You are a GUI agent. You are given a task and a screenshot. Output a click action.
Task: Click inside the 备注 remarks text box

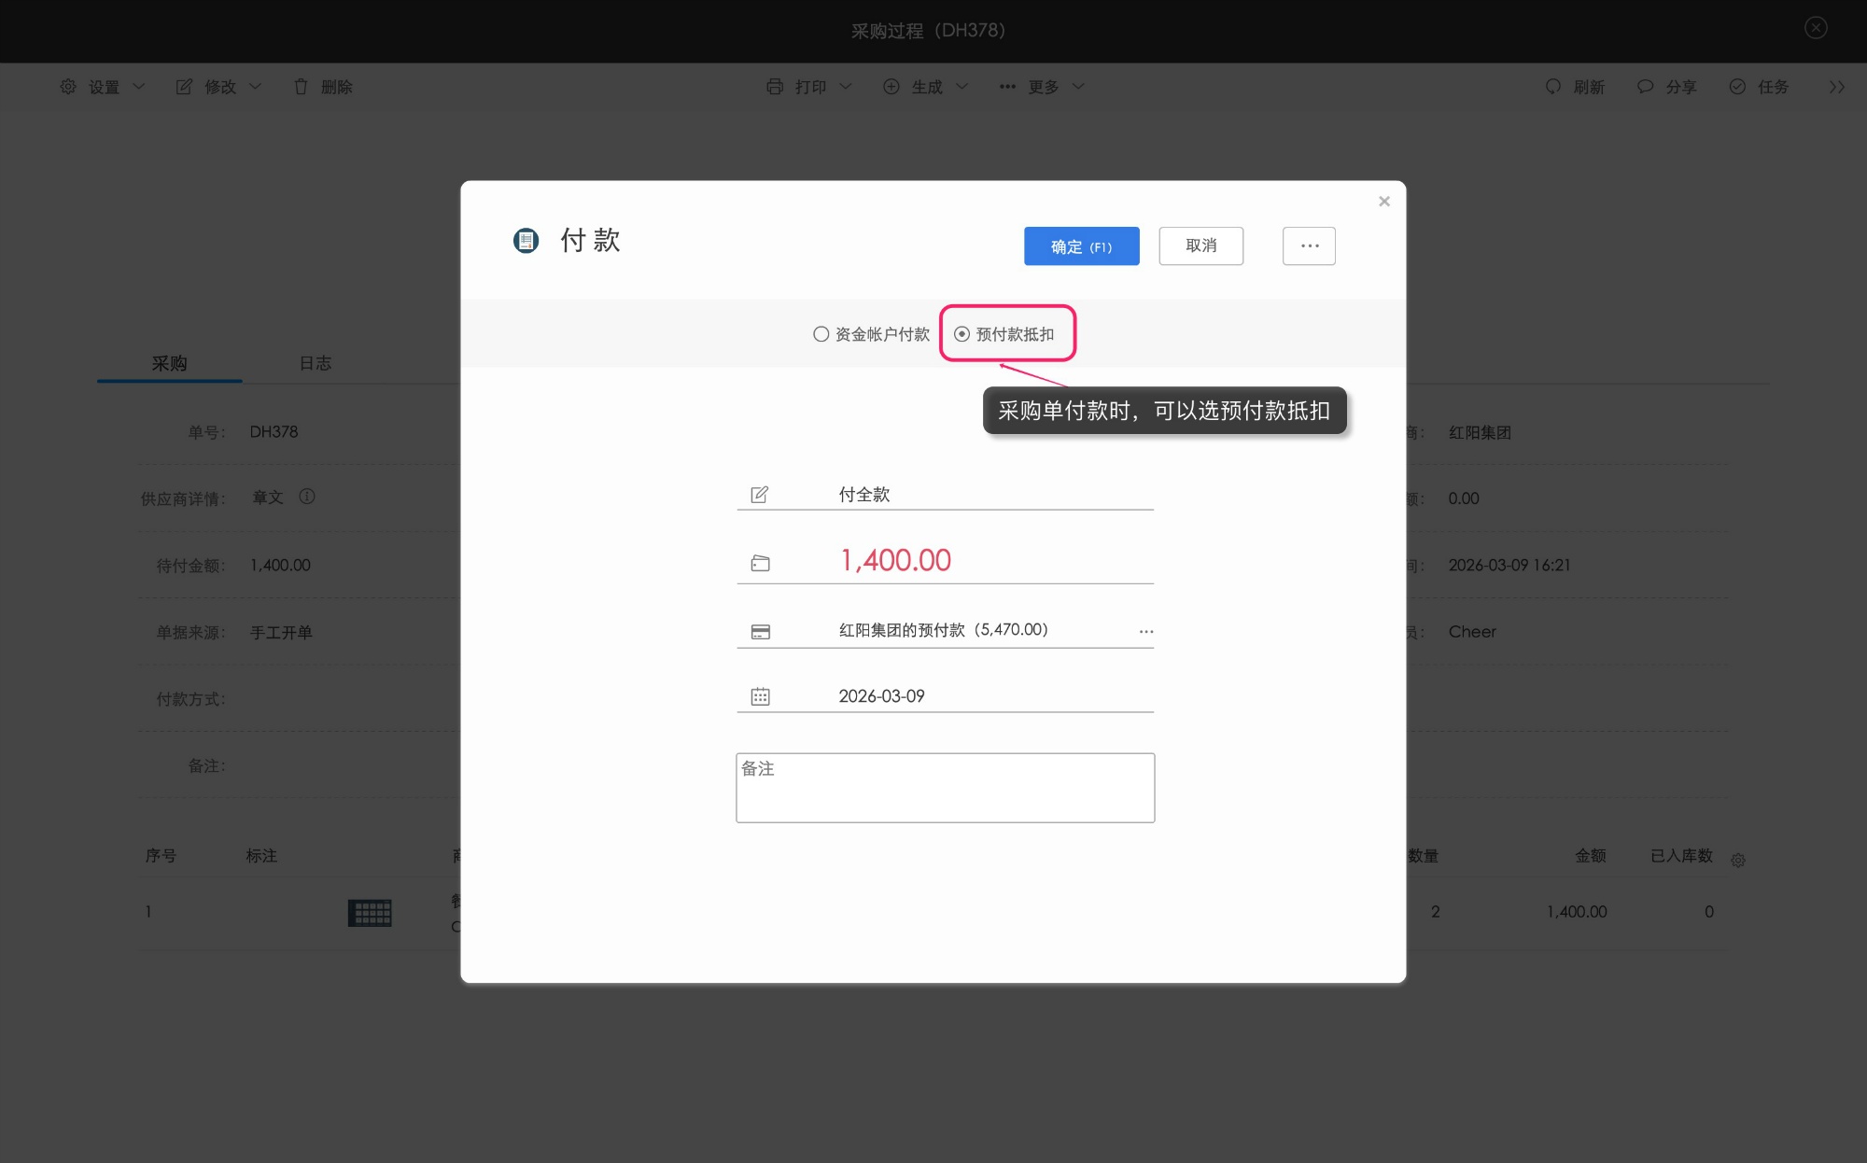(945, 787)
